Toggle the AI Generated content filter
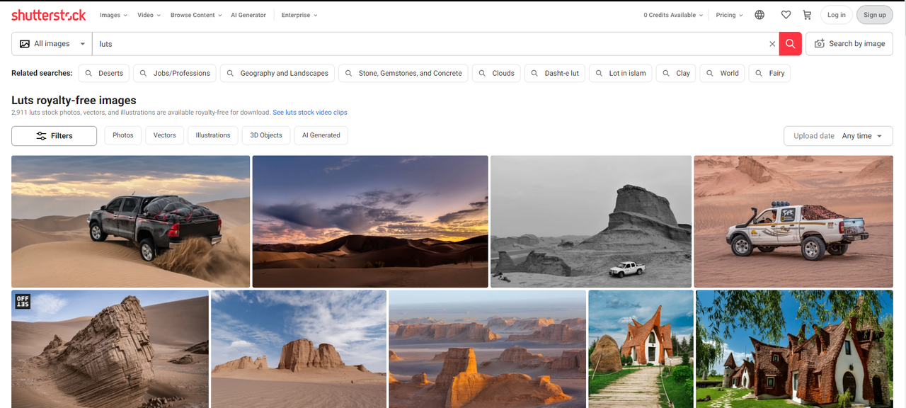The width and height of the screenshot is (906, 408). coord(321,135)
